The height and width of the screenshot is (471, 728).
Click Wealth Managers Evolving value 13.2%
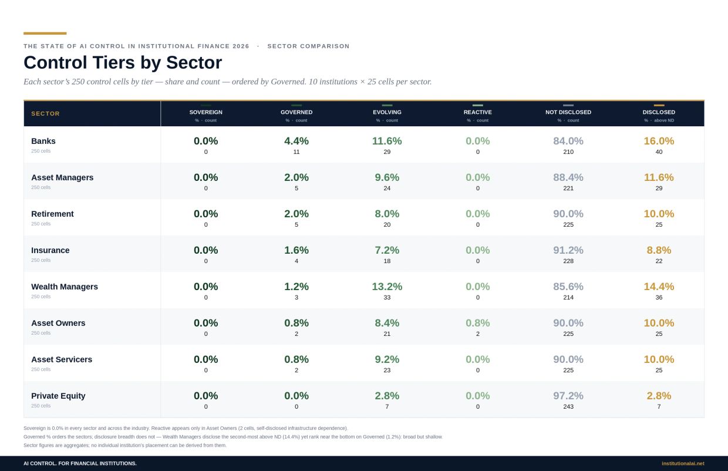[387, 287]
